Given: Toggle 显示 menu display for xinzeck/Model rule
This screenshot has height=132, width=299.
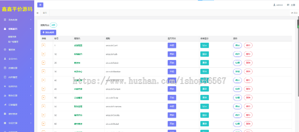Looking at the screenshot, I should click(x=204, y=124).
